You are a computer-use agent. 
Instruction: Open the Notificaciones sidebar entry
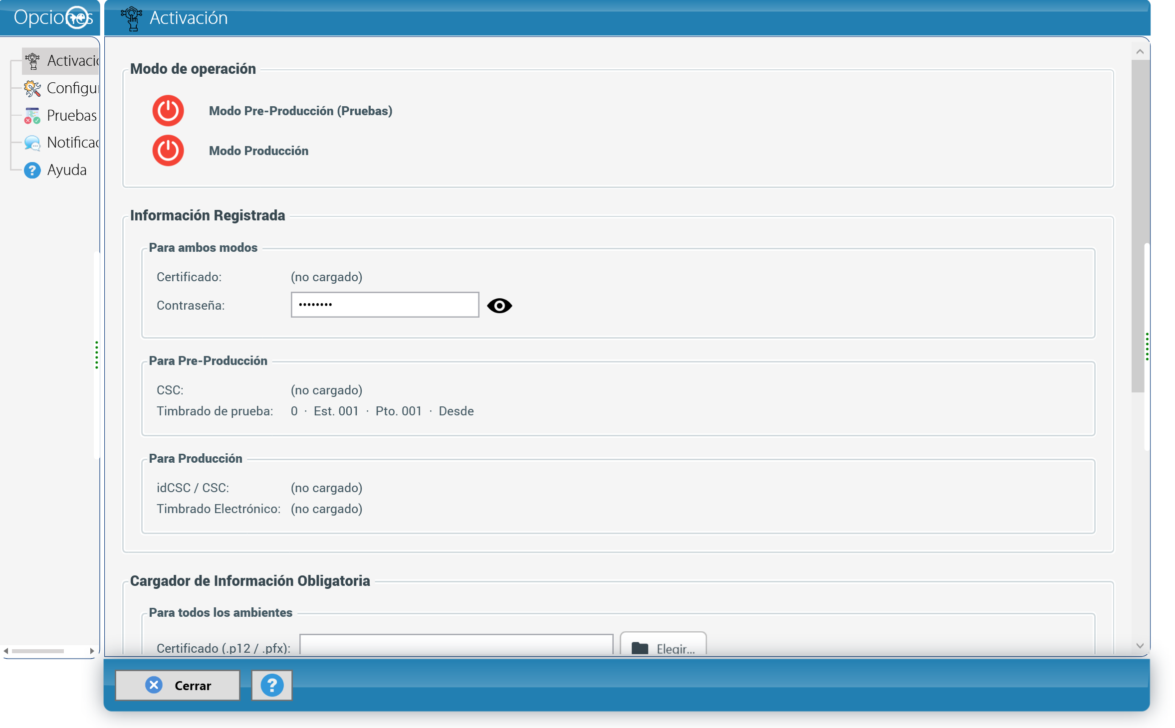[73, 143]
